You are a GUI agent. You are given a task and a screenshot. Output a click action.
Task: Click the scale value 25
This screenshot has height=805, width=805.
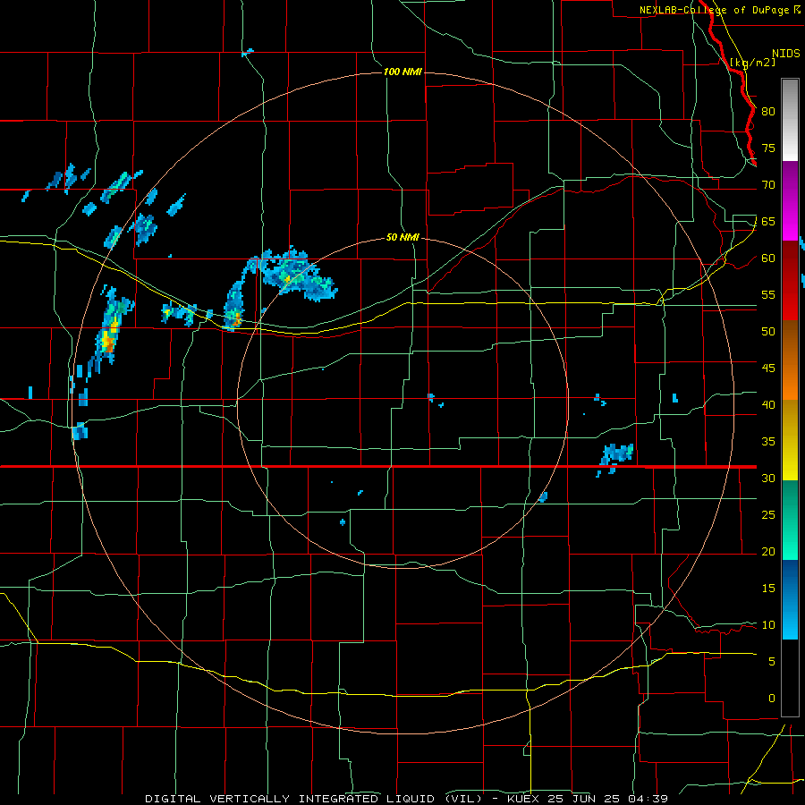(768, 515)
